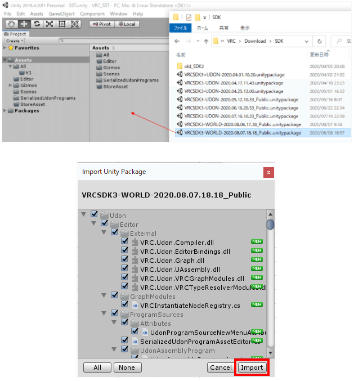Open the GameObject menu

[x=61, y=14]
